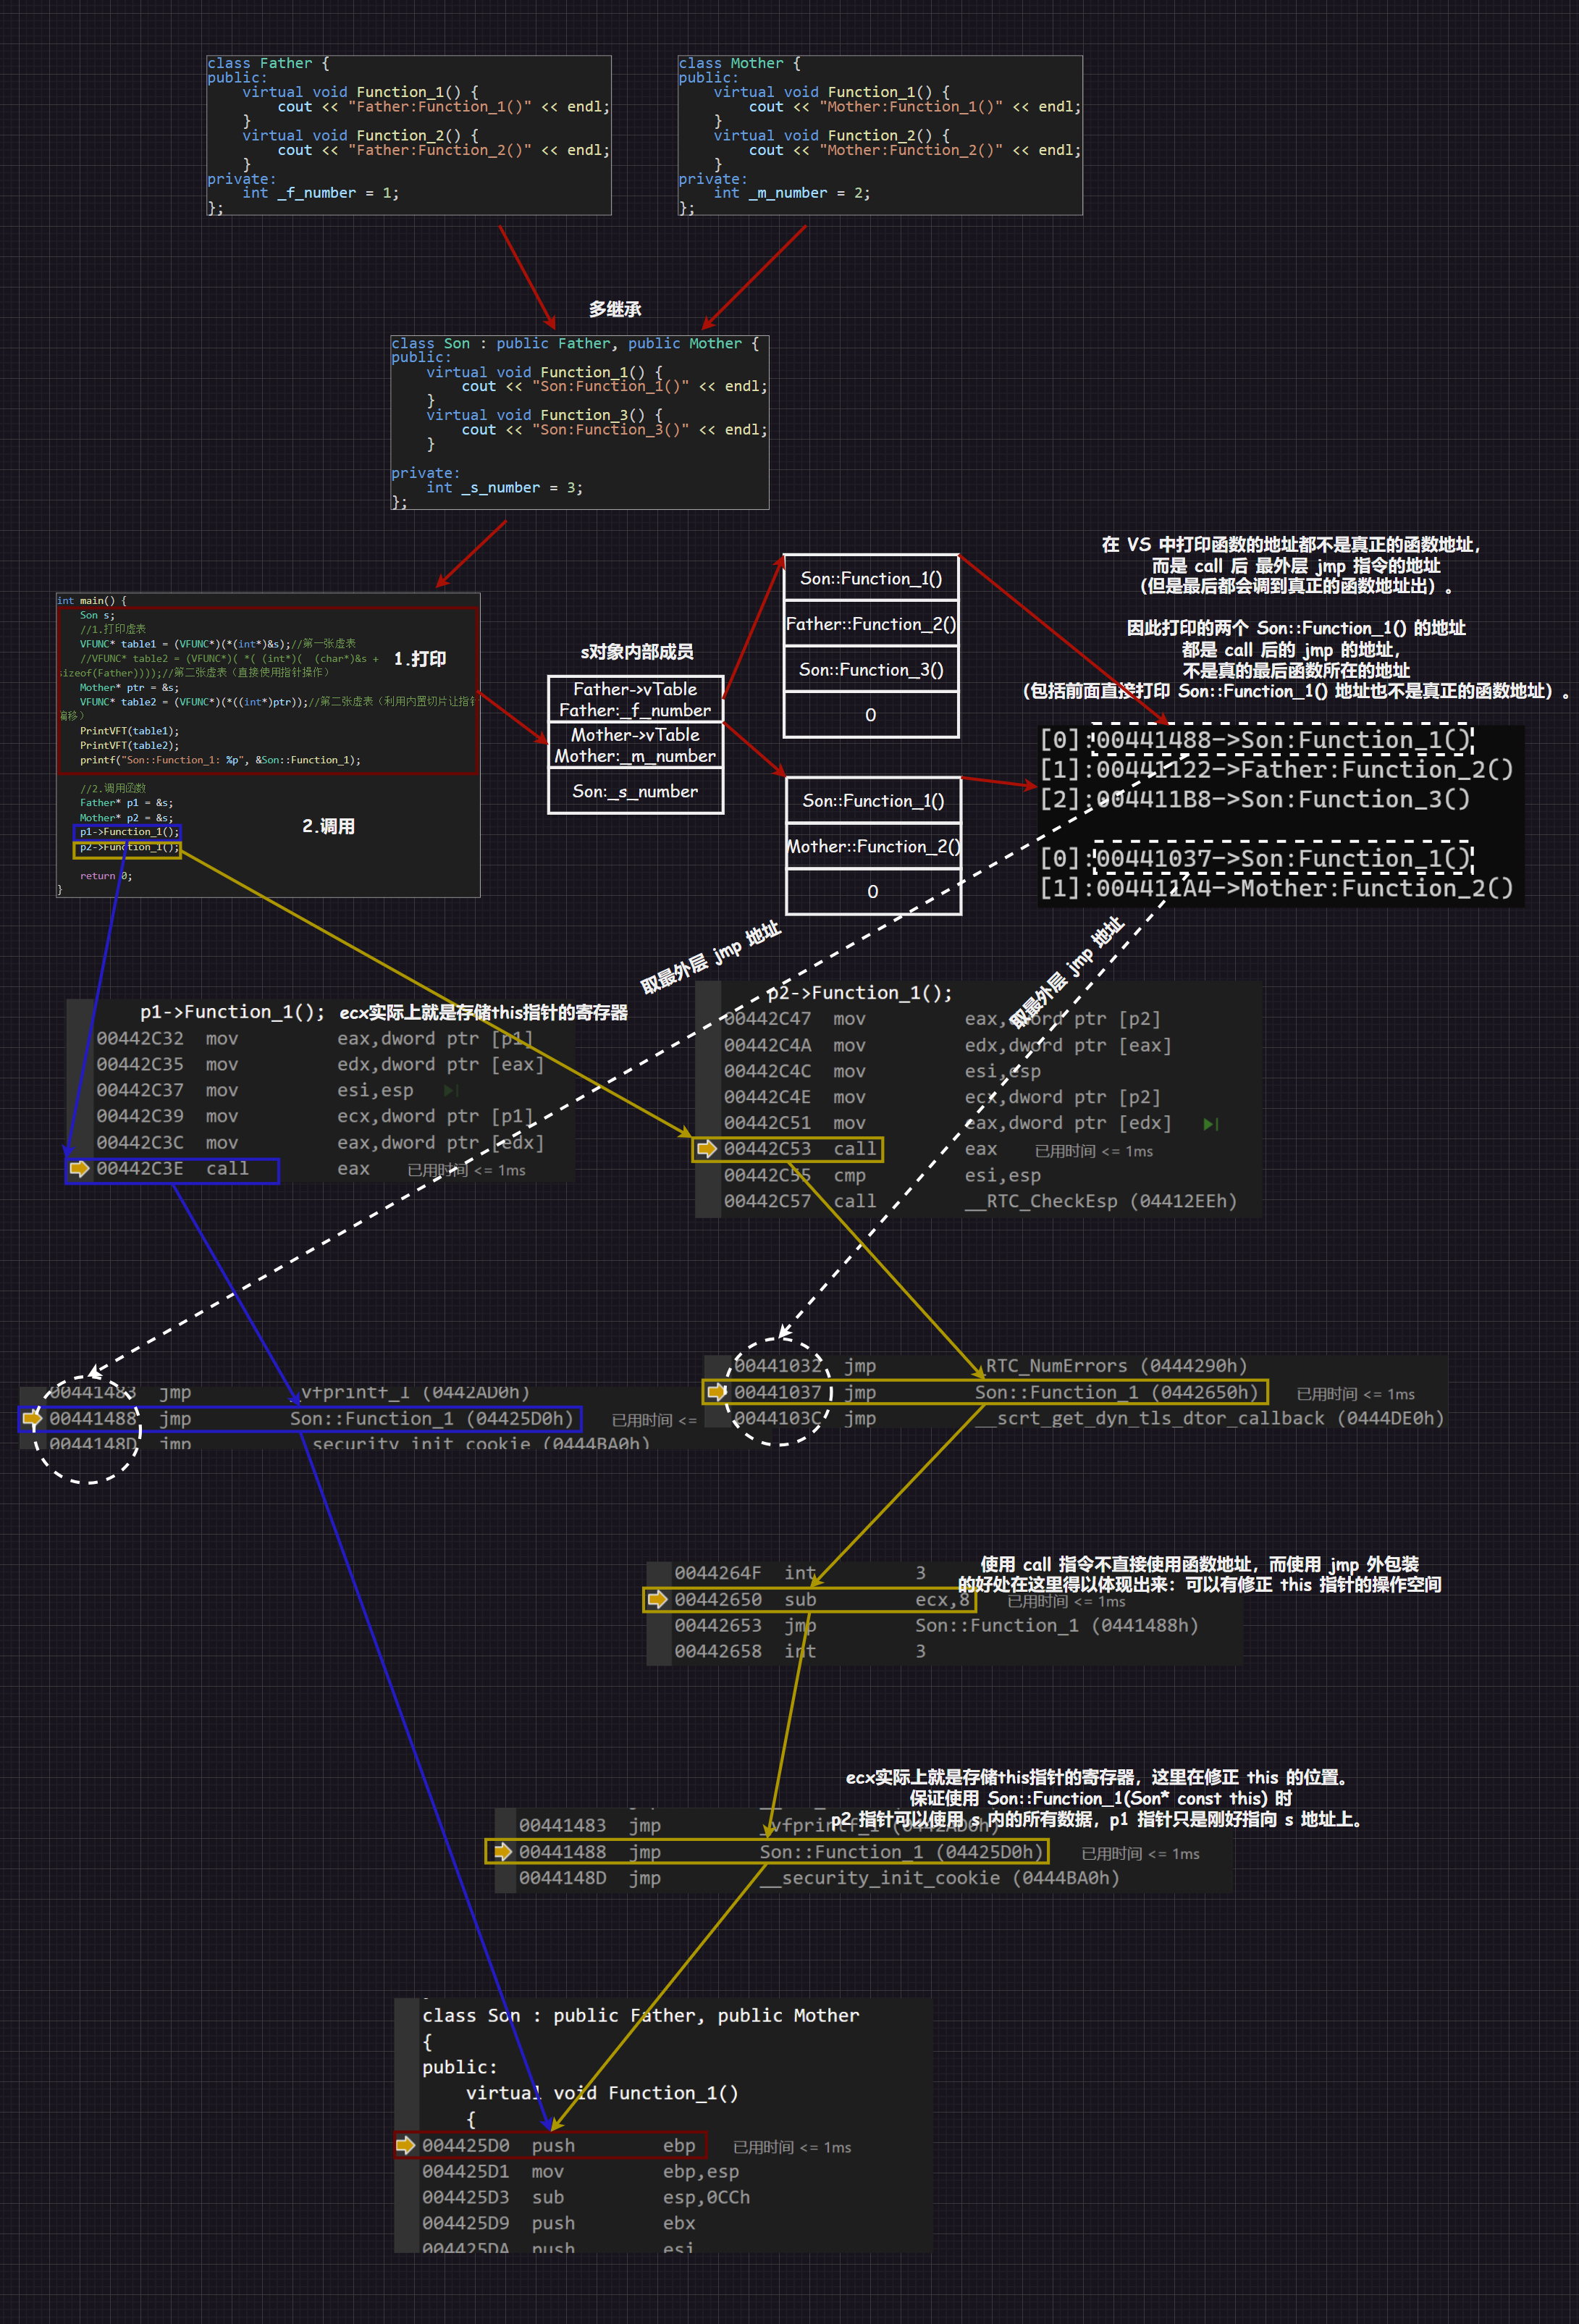Click instruction-pointer arrow at 00441037 jmp line
This screenshot has height=2324, width=1579.
pyautogui.click(x=717, y=1391)
